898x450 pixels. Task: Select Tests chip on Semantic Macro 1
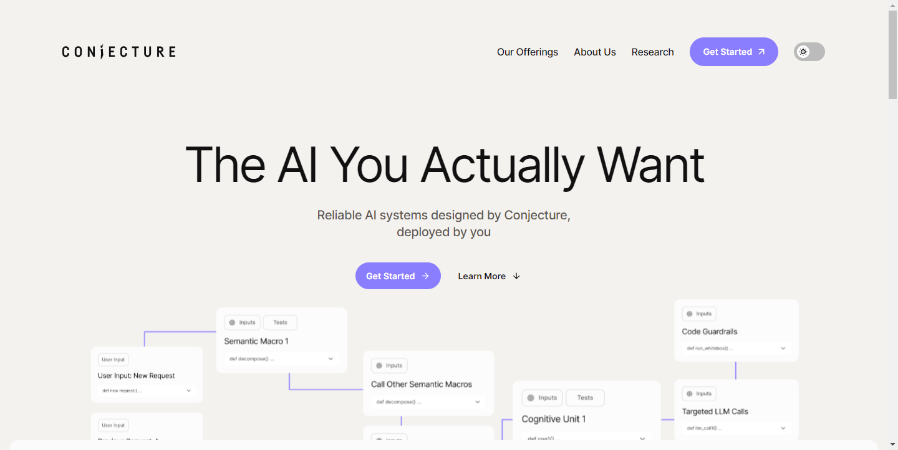(x=280, y=322)
